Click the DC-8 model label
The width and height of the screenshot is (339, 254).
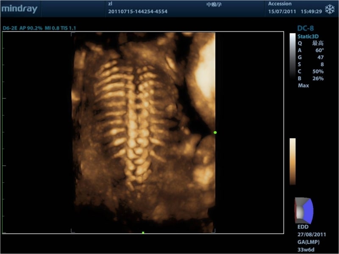(305, 28)
